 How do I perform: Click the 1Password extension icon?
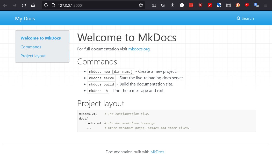[x=182, y=5]
